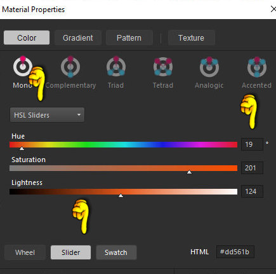The image size is (276, 274).
Task: Choose the Analogic color scheme icon
Action: coord(209,67)
